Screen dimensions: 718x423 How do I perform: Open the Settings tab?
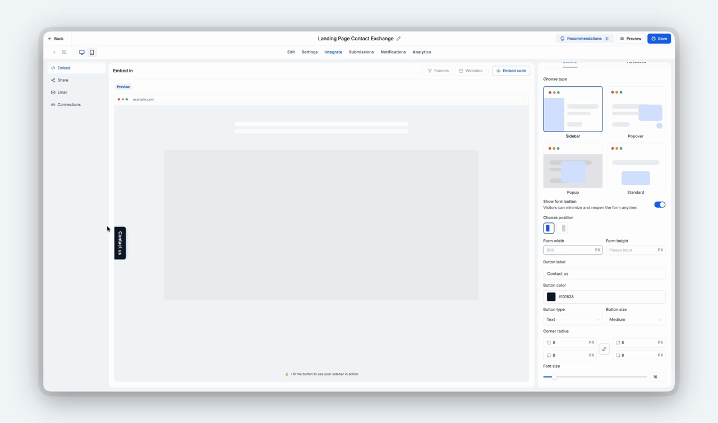[310, 52]
